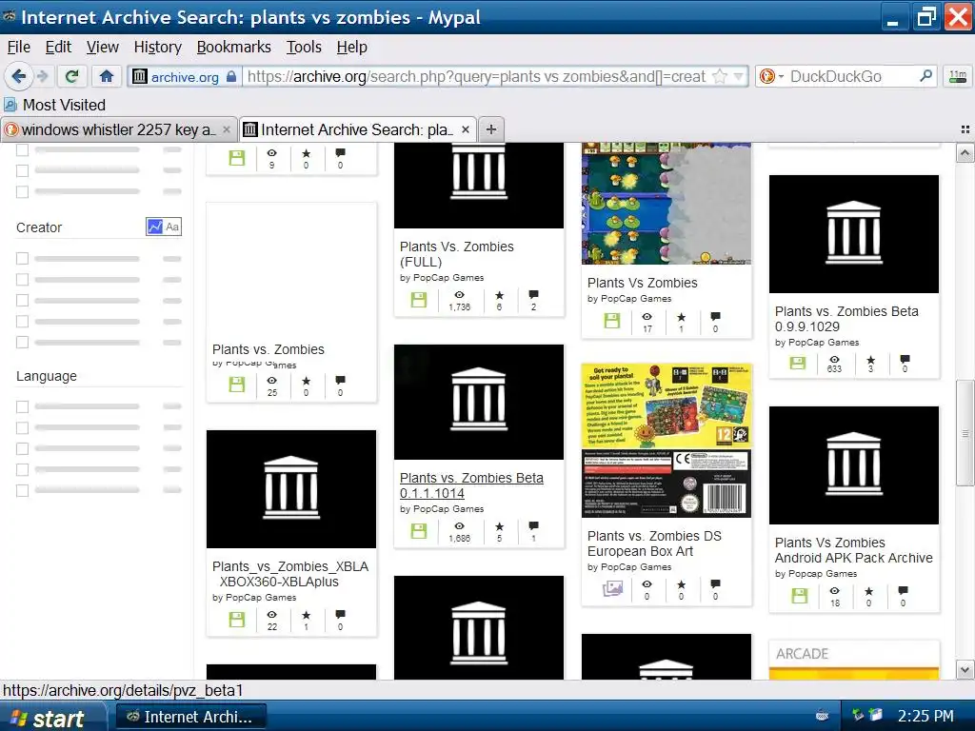Open the History menu
Screen dimensions: 975x731
pos(157,48)
